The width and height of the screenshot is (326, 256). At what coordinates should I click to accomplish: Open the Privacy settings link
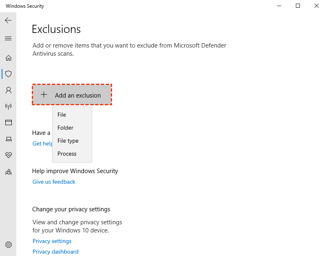tap(52, 241)
